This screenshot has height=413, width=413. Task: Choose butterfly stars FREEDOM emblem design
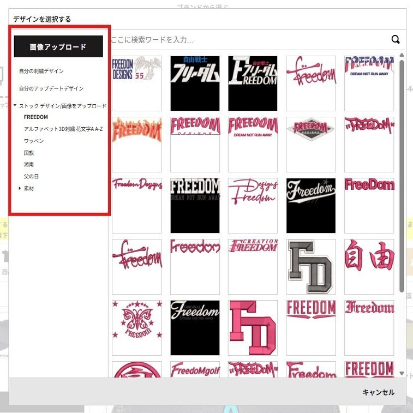click(137, 328)
